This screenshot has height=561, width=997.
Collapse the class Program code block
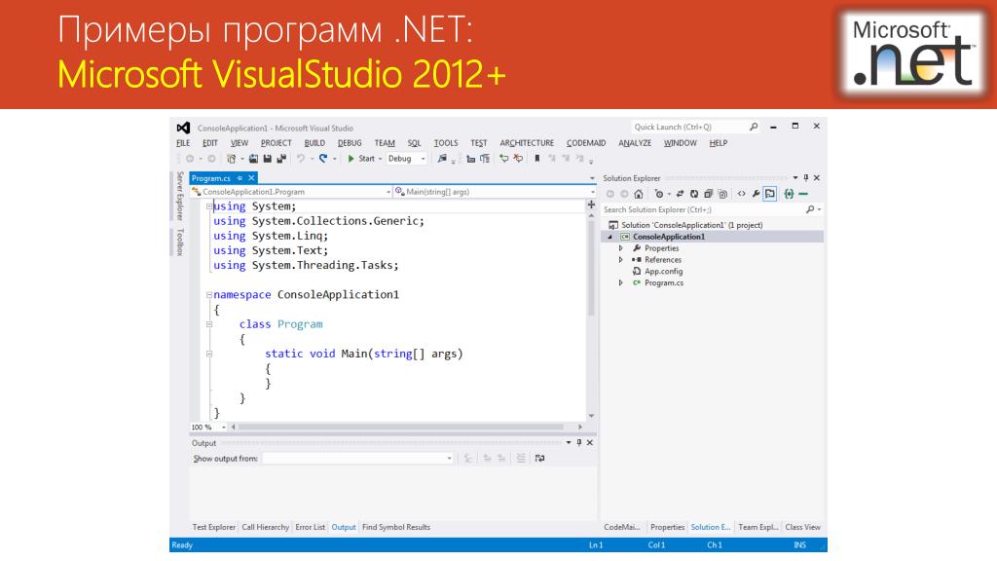coord(208,324)
